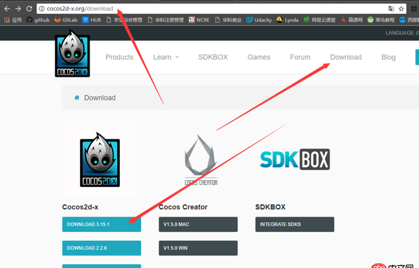Open the Games nav item

point(259,57)
